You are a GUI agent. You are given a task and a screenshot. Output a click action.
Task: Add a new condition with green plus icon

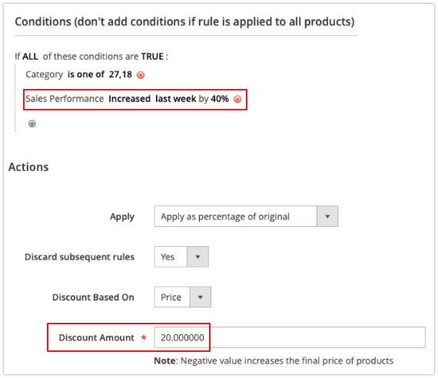[32, 123]
